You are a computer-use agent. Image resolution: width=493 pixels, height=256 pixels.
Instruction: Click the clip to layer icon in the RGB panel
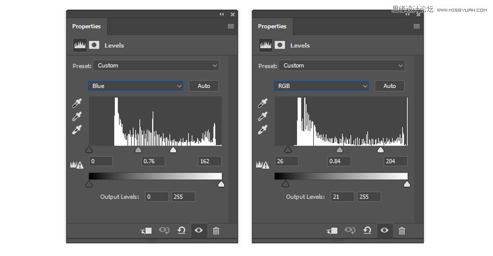(332, 231)
